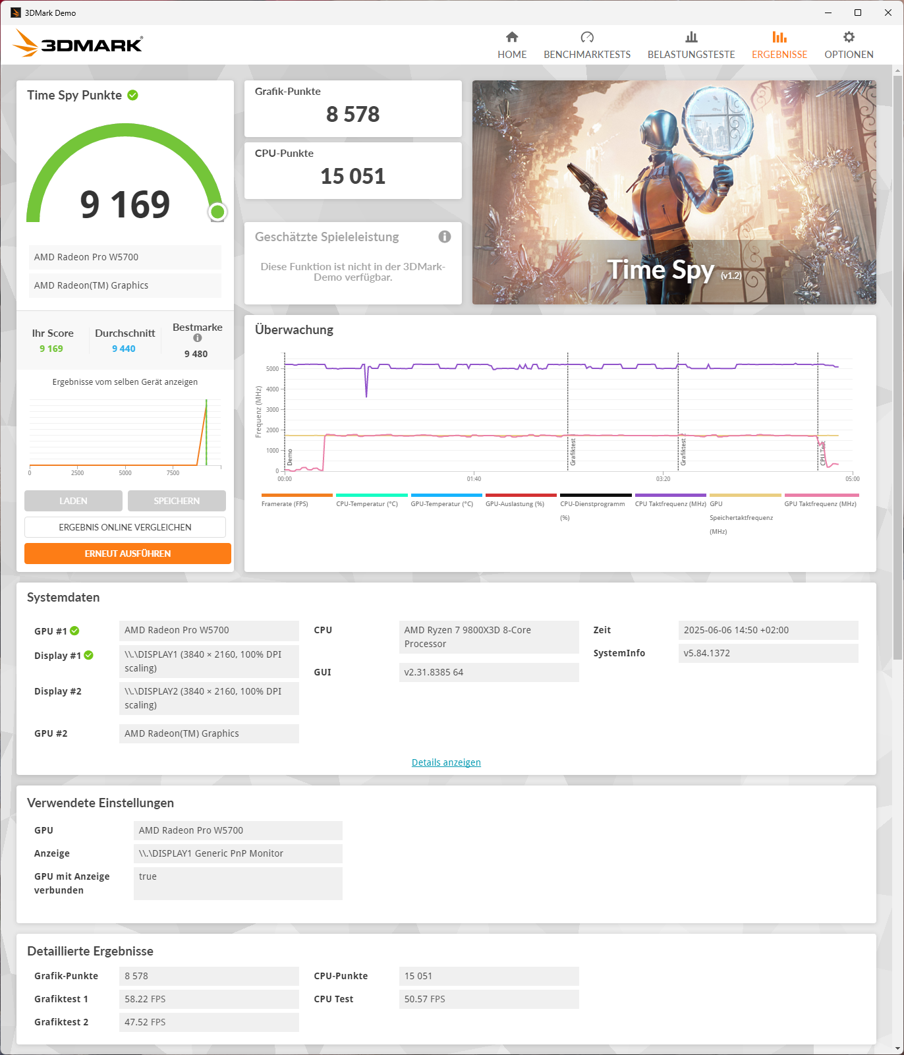
Task: Toggle CPU Taktfrequenz legend swatch
Action: [671, 495]
